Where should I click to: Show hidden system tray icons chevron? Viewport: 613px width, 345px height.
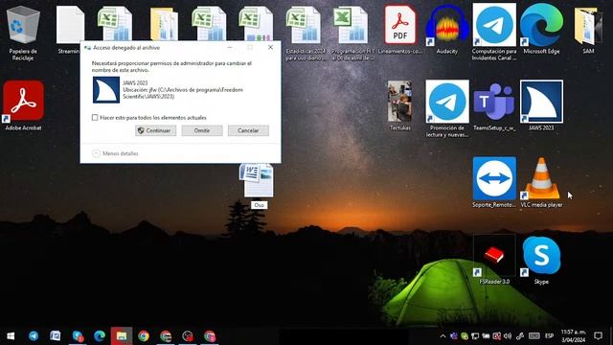coord(443,336)
